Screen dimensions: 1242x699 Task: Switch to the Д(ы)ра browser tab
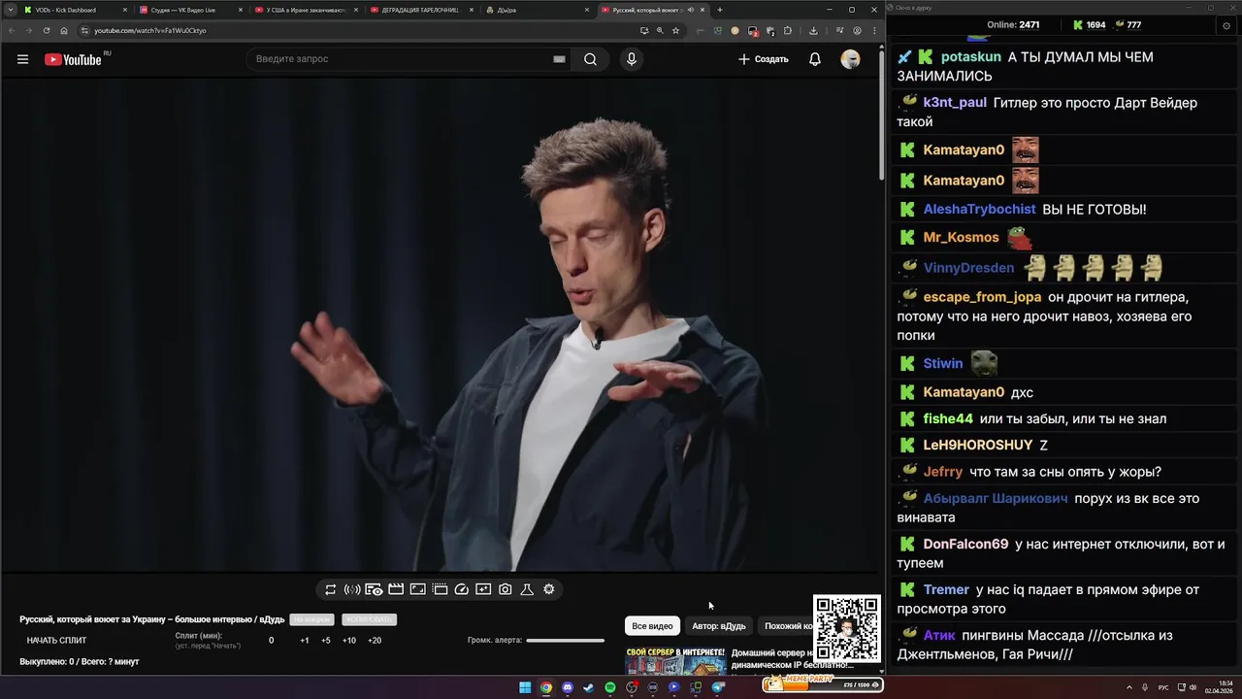coord(538,10)
